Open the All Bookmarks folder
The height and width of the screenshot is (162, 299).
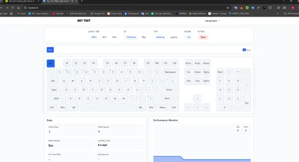(x=291, y=14)
